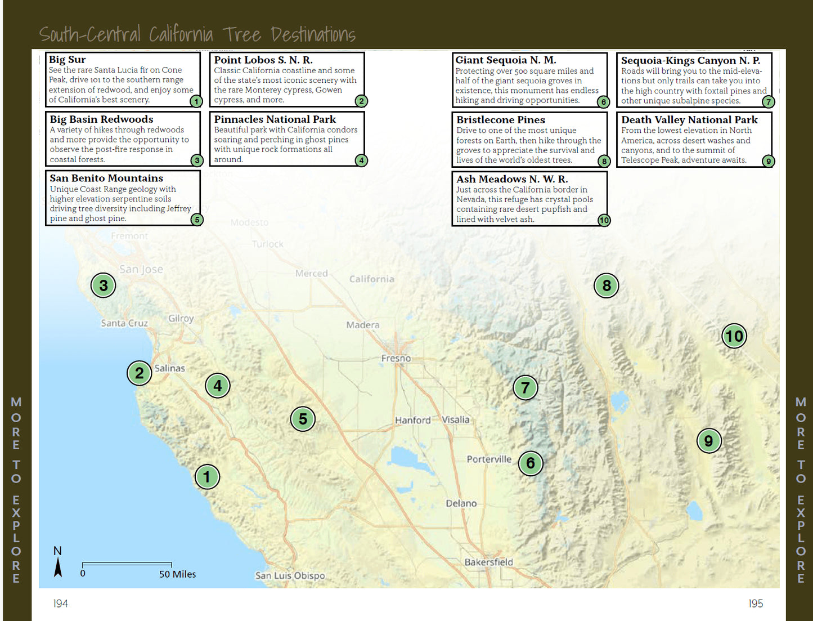The width and height of the screenshot is (813, 621).
Task: Select map marker 2 near Salinas
Action: coord(139,373)
